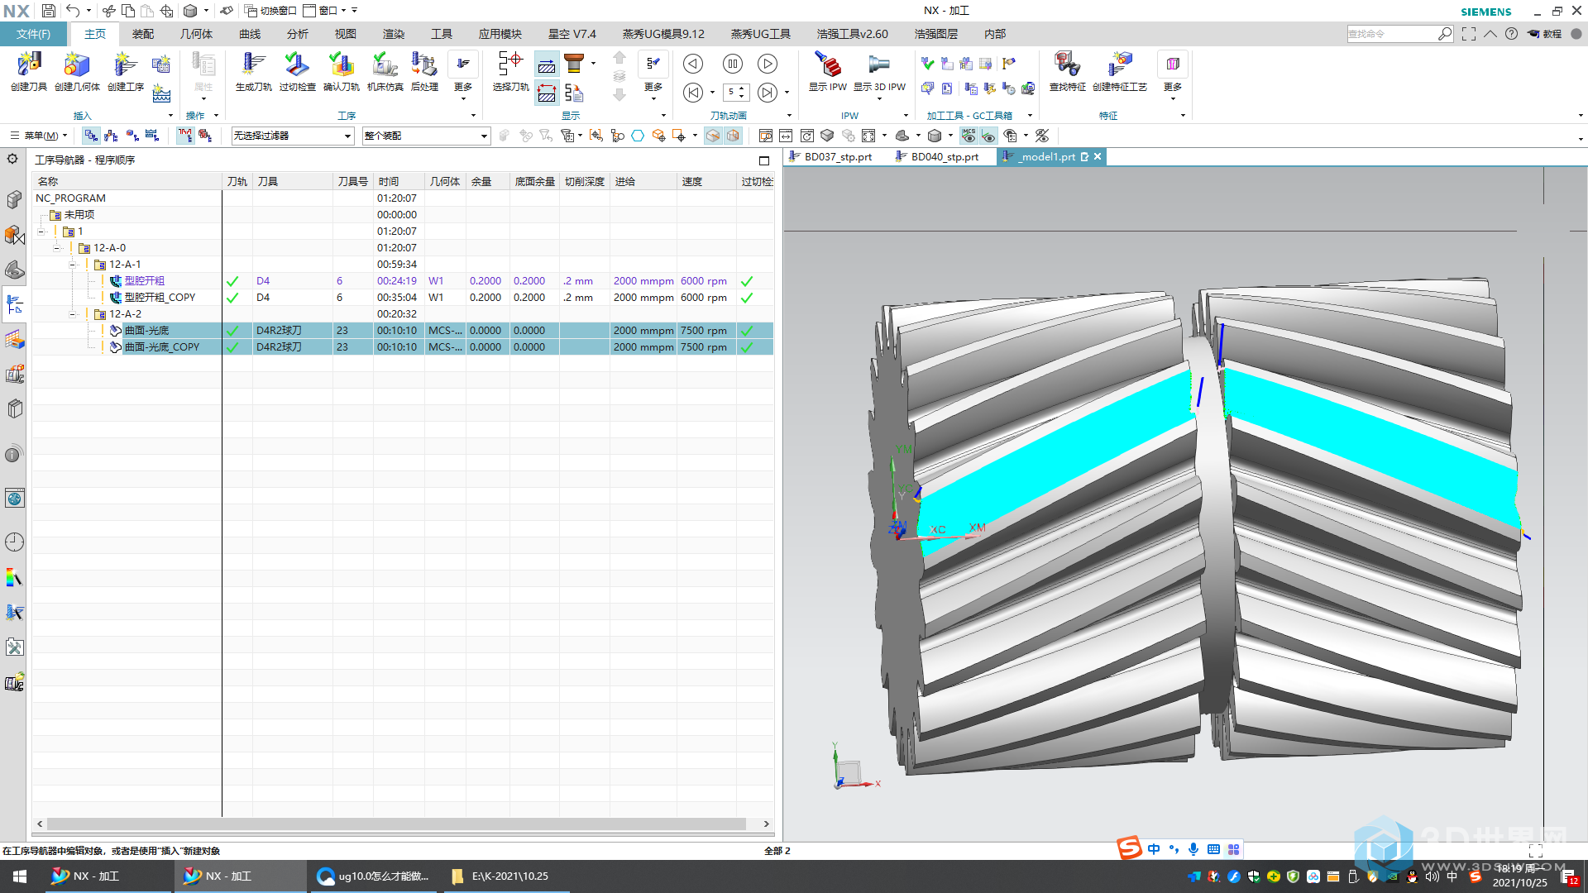Screen dimensions: 1588x893
Task: Click the 创建工序 (Create Operation) icon
Action: (x=126, y=71)
